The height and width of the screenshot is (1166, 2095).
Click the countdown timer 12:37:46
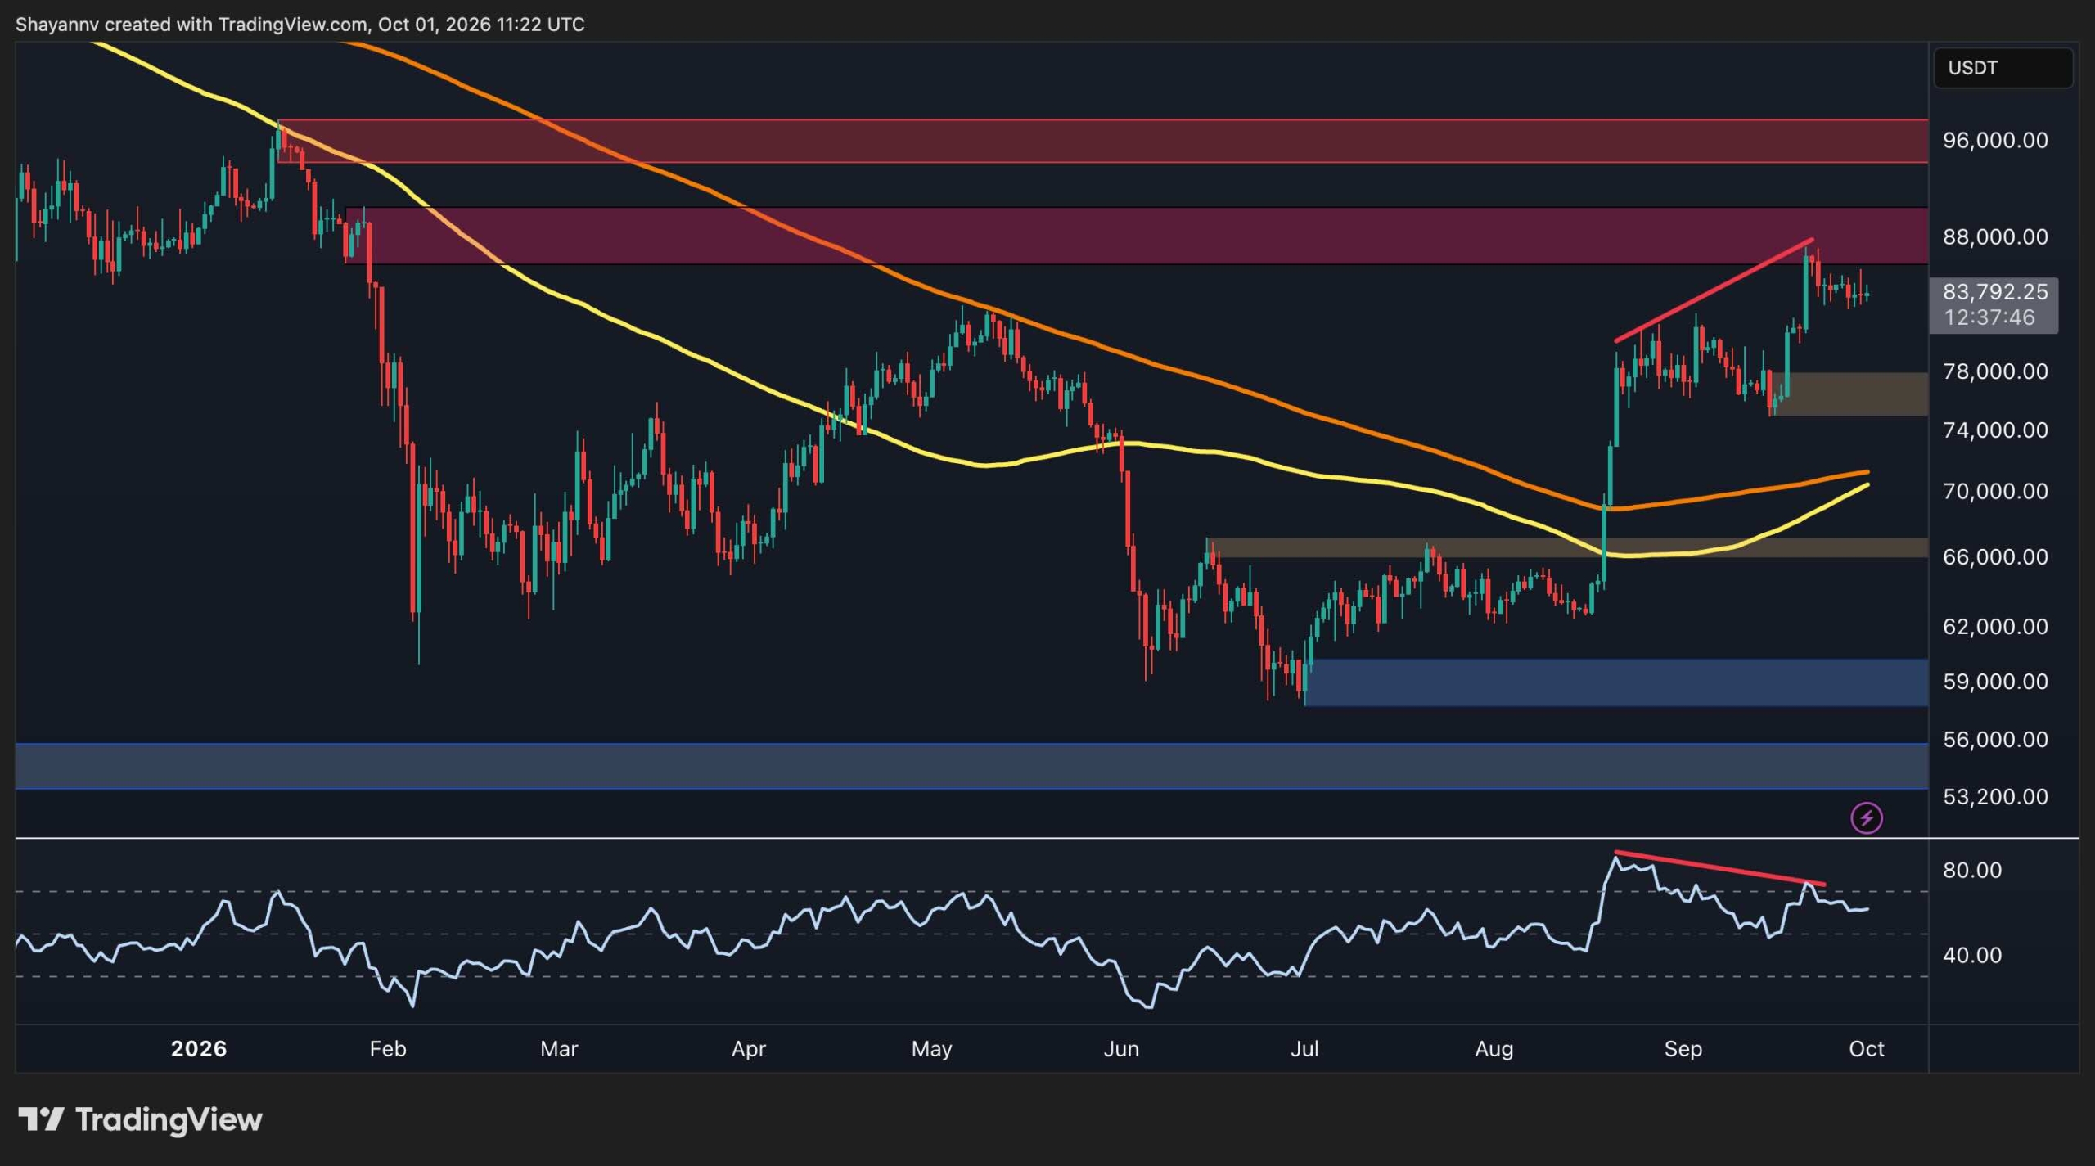(1989, 317)
